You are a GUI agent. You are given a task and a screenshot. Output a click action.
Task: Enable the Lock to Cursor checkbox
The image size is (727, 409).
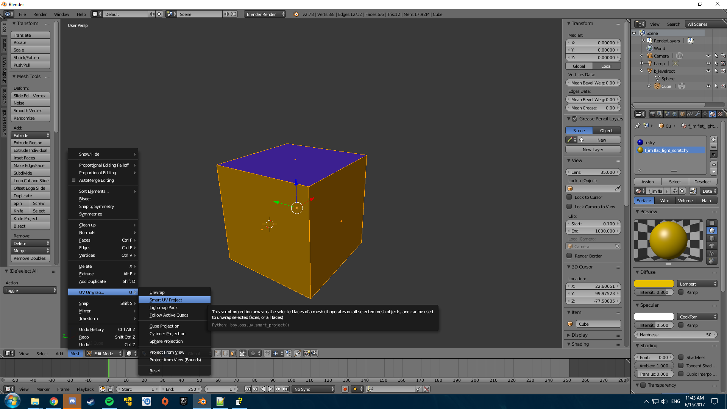pos(569,197)
